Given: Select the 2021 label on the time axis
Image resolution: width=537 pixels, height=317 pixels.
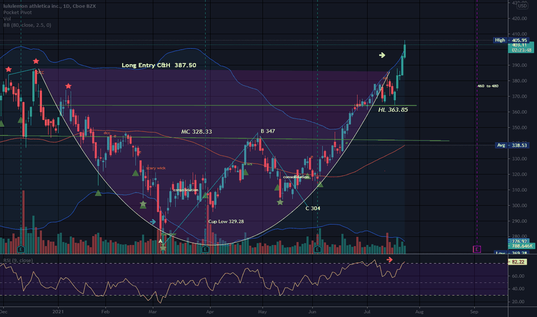Looking at the screenshot, I should (x=58, y=312).
